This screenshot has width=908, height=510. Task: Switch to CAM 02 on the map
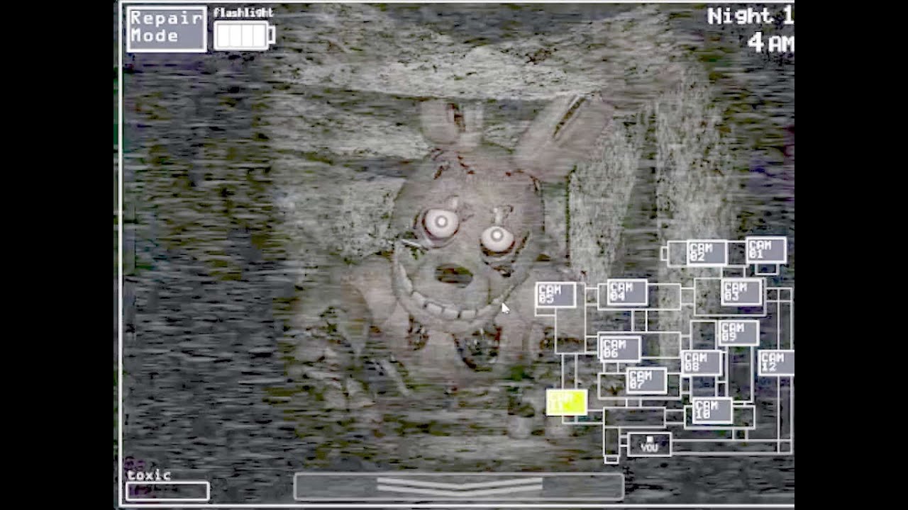(x=707, y=253)
